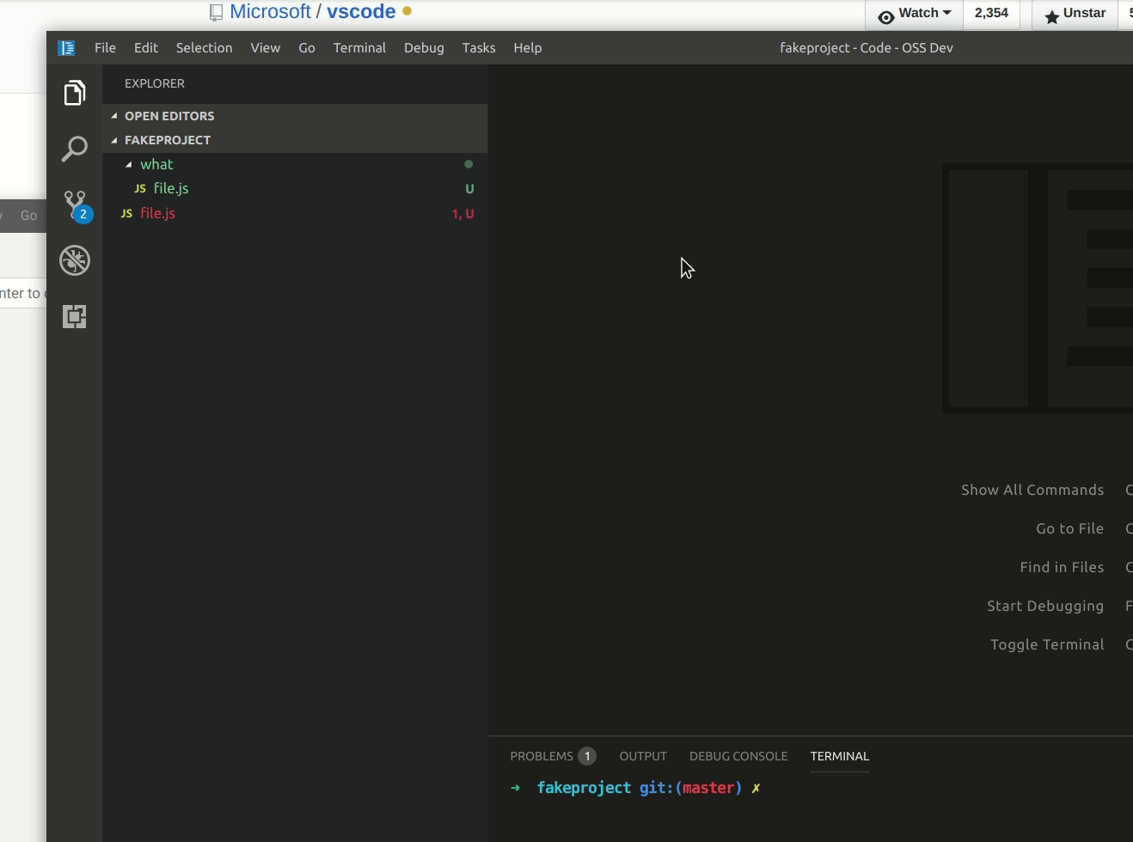The image size is (1133, 842).
Task: Open the File menu
Action: 105,48
